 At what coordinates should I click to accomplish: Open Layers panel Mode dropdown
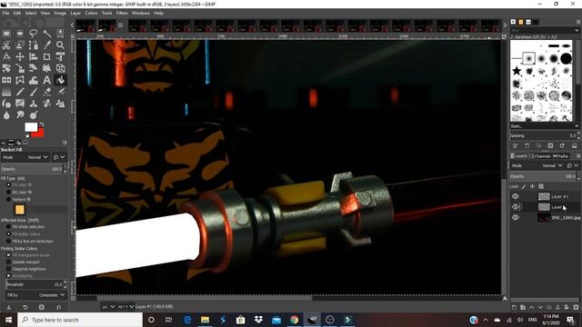coord(537,165)
